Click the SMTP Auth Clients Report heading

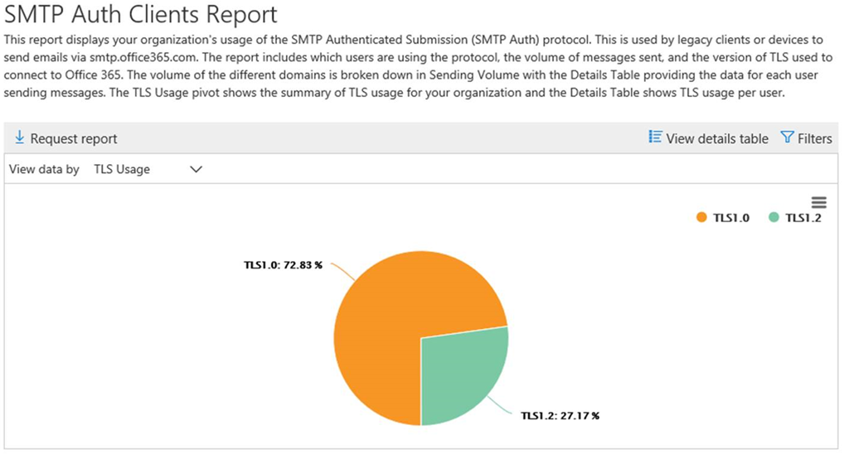[x=141, y=14]
